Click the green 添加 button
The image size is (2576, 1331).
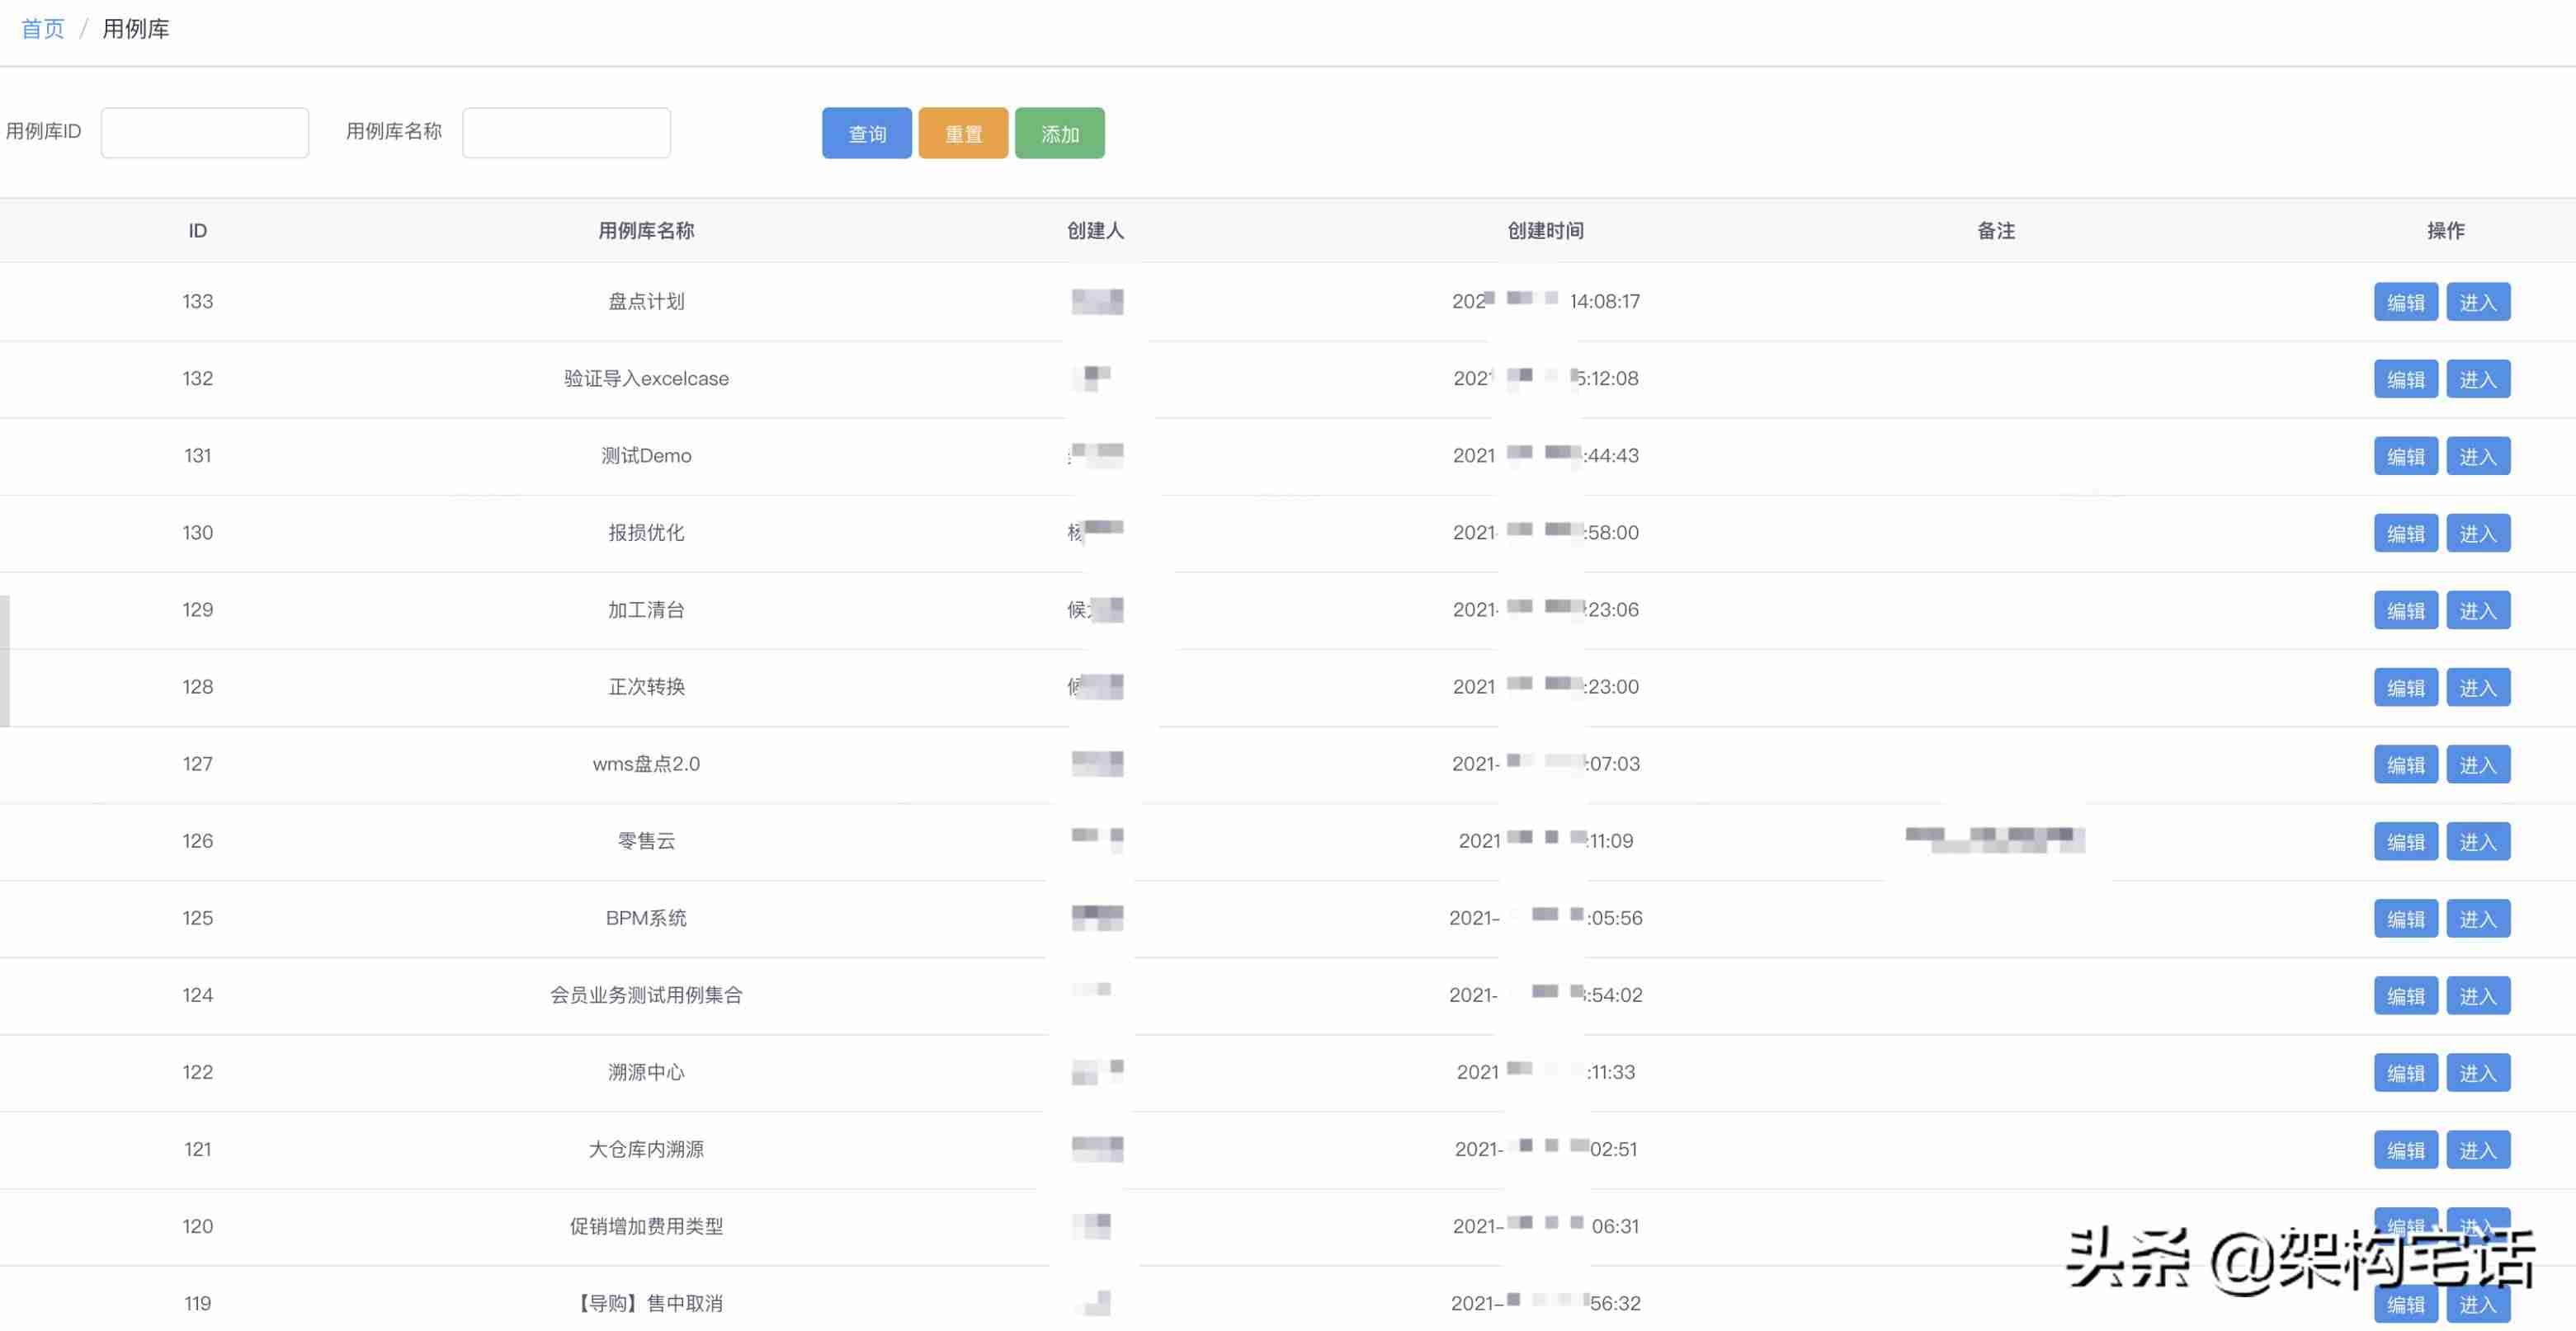pos(1060,133)
